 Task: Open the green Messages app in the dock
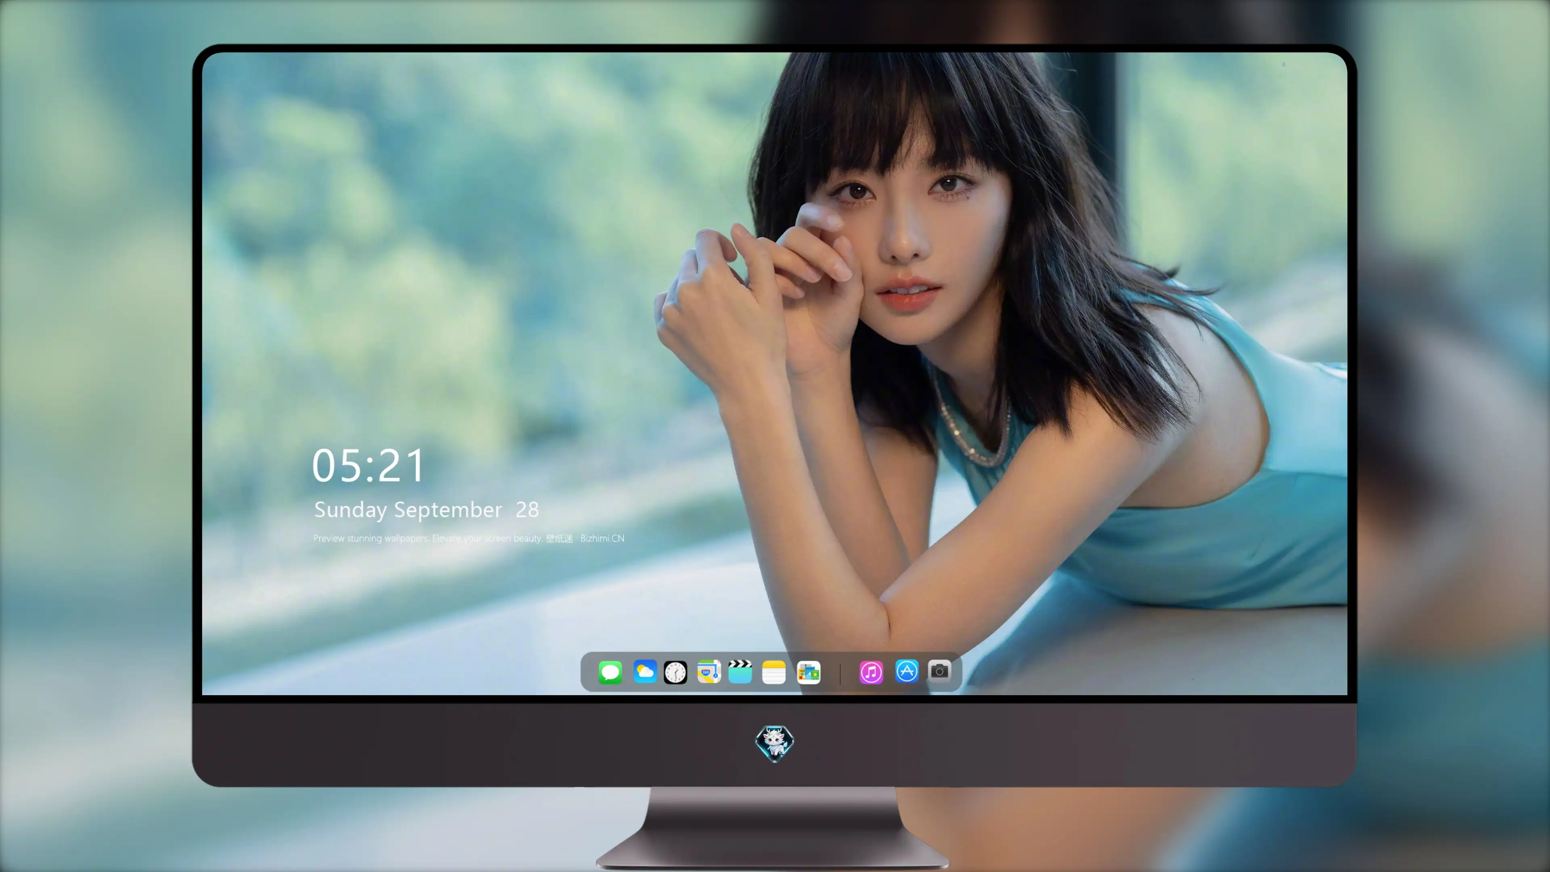point(610,672)
